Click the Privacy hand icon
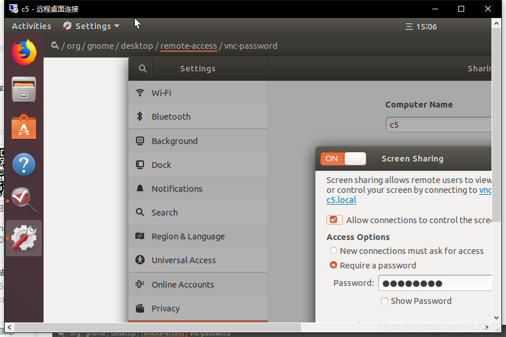 [x=140, y=309]
